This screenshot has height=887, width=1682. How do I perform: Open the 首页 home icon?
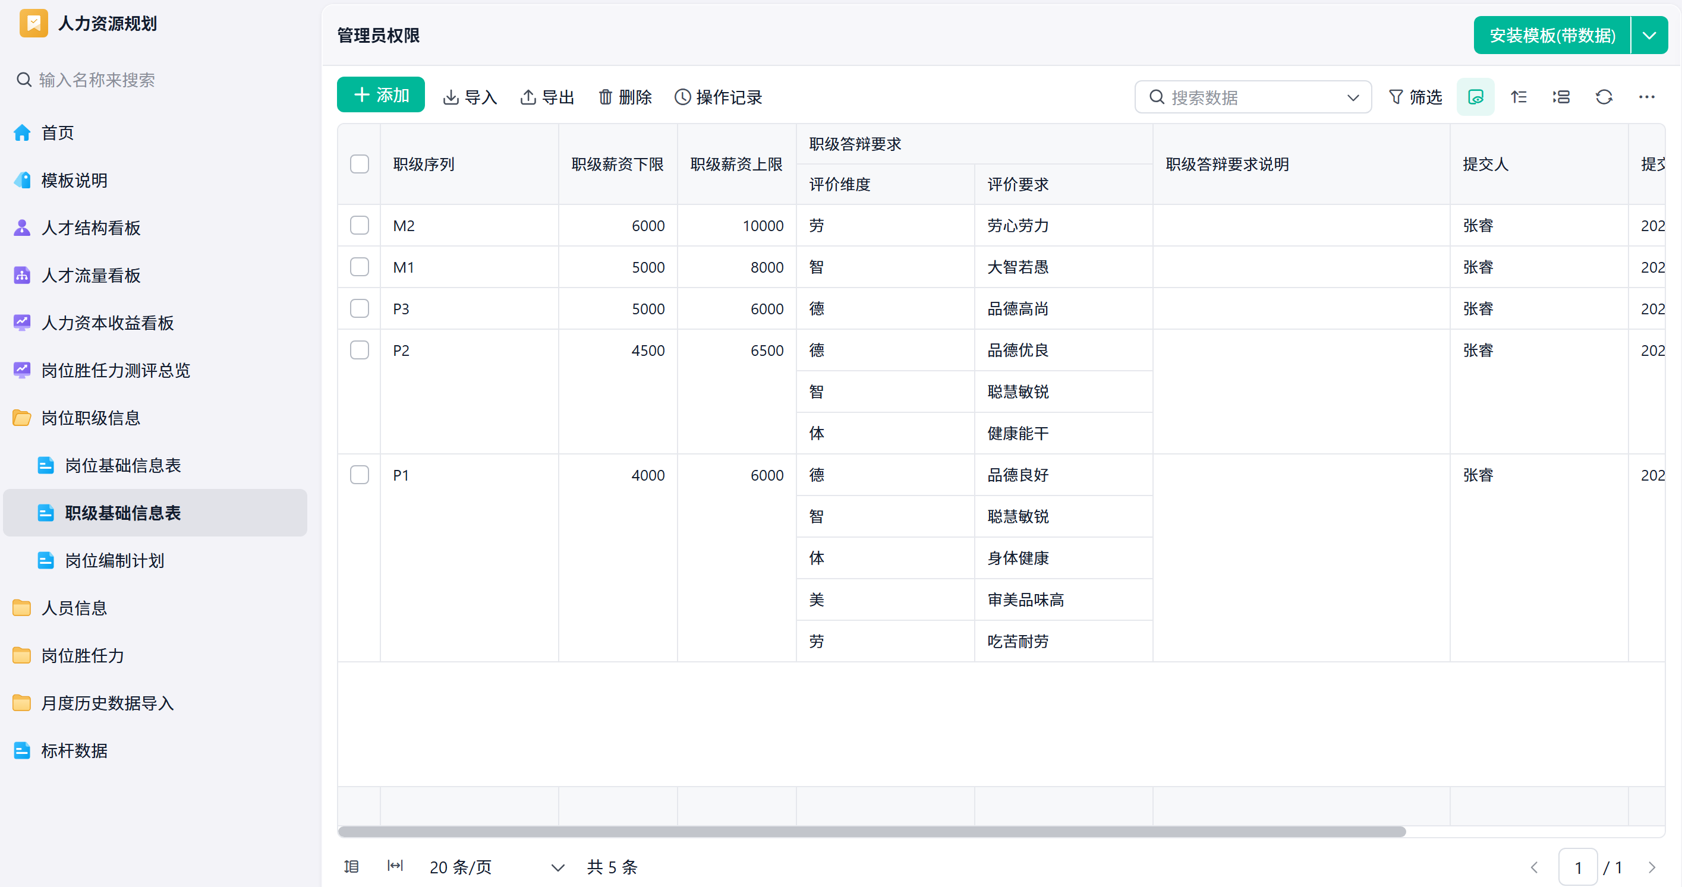click(22, 132)
